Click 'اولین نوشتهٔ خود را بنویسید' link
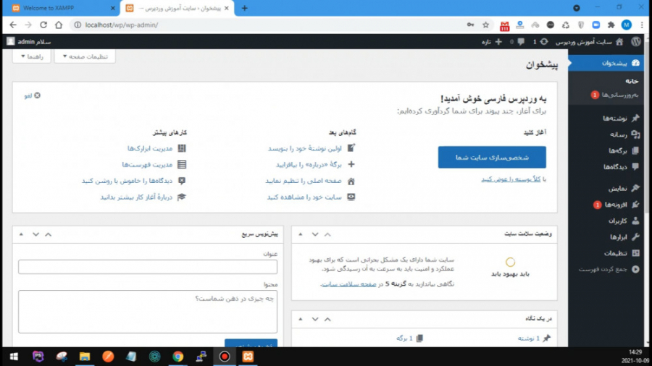 (x=305, y=148)
